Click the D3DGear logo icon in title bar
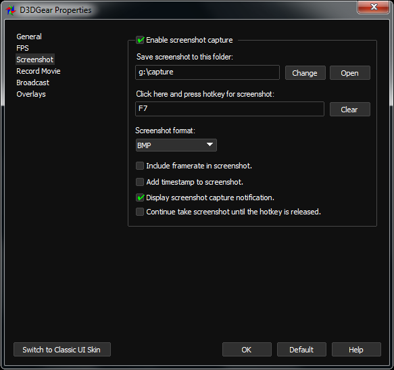Image resolution: width=394 pixels, height=370 pixels. pyautogui.click(x=11, y=10)
